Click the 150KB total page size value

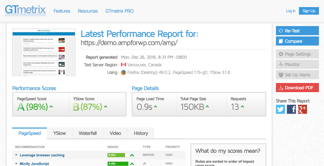tap(192, 107)
